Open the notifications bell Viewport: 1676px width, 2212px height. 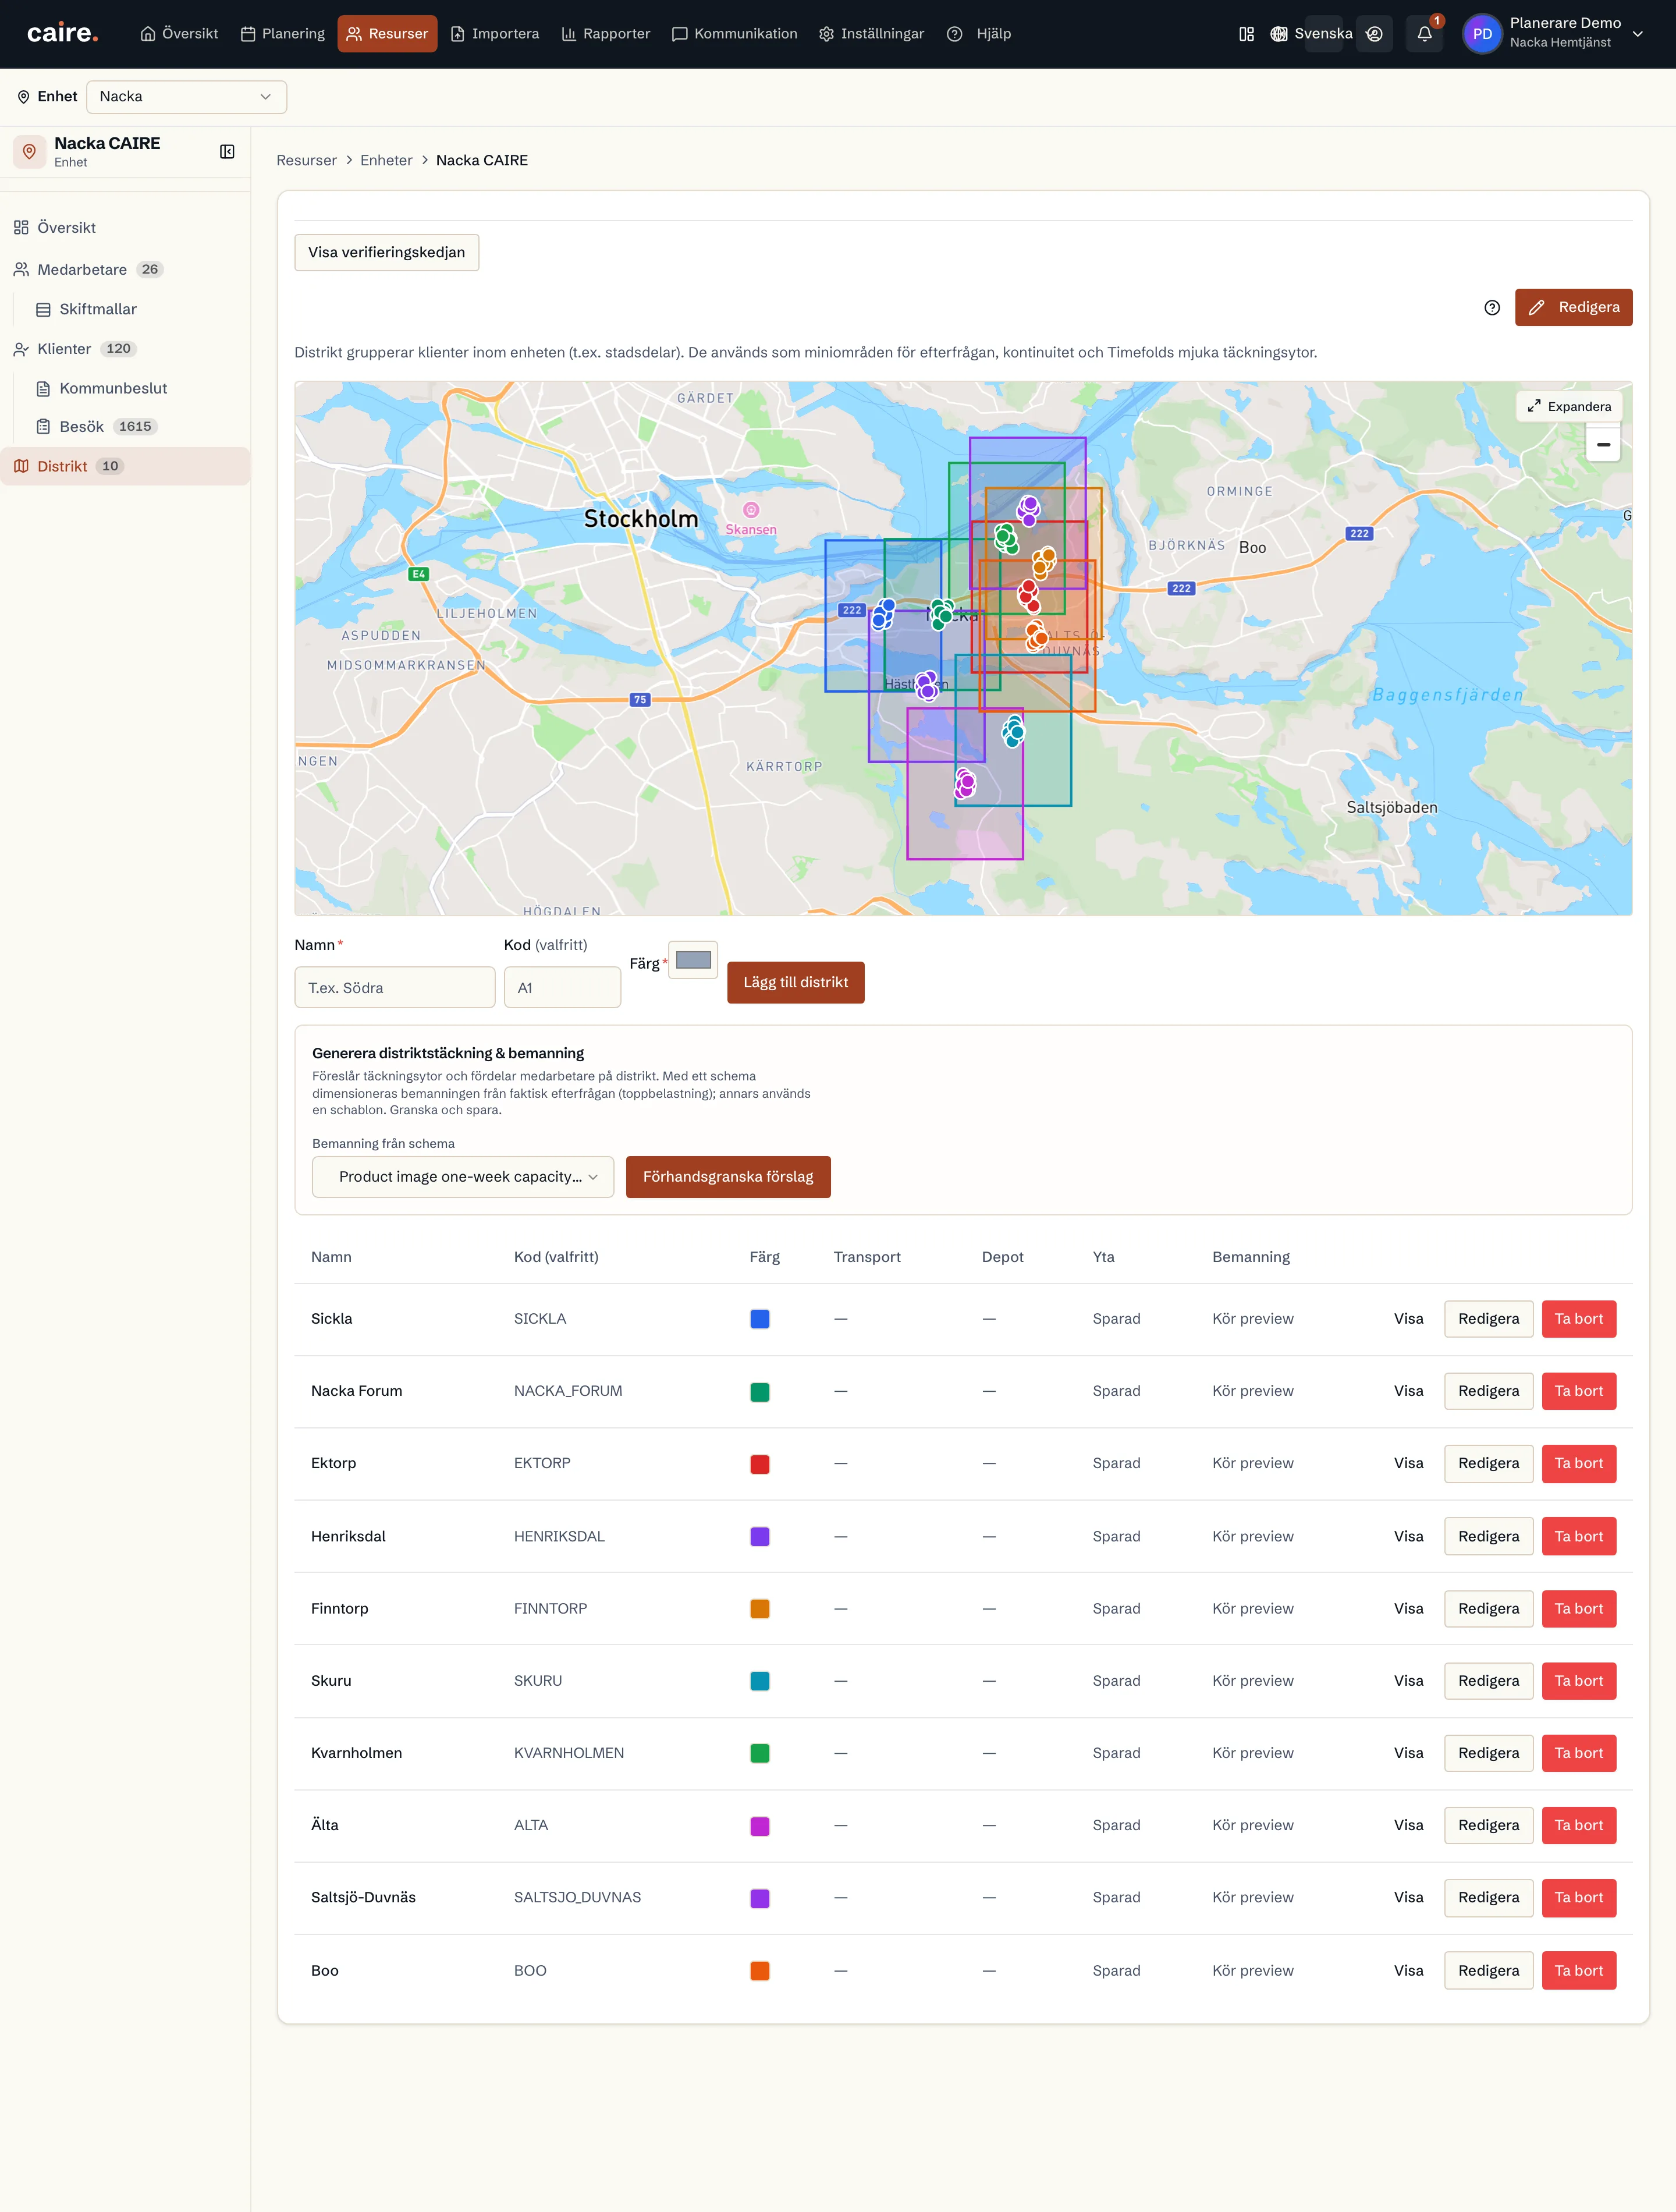coord(1424,34)
